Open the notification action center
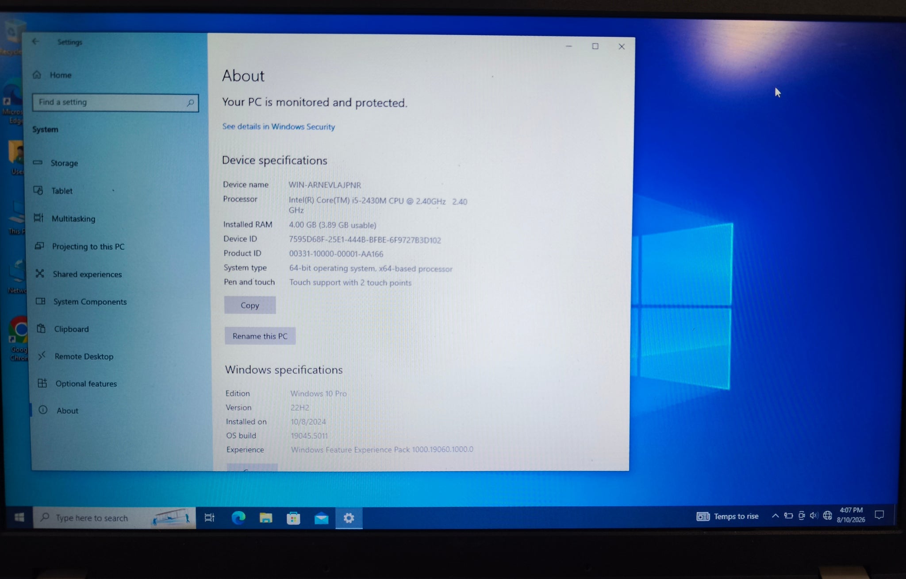This screenshot has height=579, width=906. pyautogui.click(x=879, y=515)
